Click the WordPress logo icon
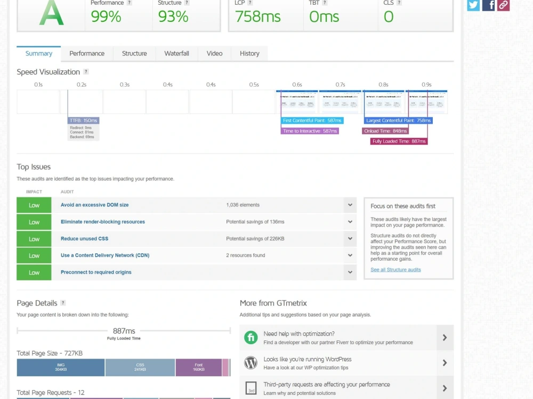This screenshot has height=399, width=533. tap(251, 363)
